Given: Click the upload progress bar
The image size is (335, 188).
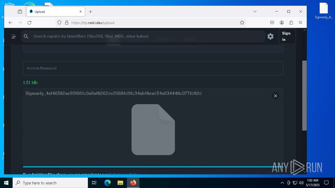Looking at the screenshot, I should (153, 167).
